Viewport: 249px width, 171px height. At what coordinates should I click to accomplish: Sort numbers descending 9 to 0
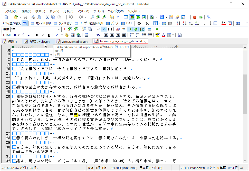pos(197,23)
